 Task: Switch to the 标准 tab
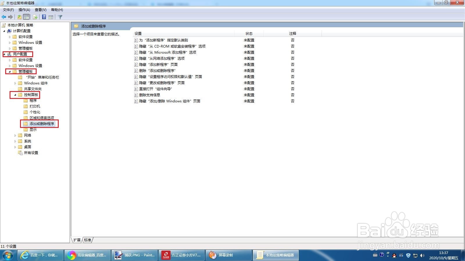tap(87, 240)
